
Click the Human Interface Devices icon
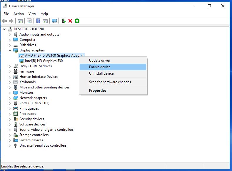coord(16,77)
